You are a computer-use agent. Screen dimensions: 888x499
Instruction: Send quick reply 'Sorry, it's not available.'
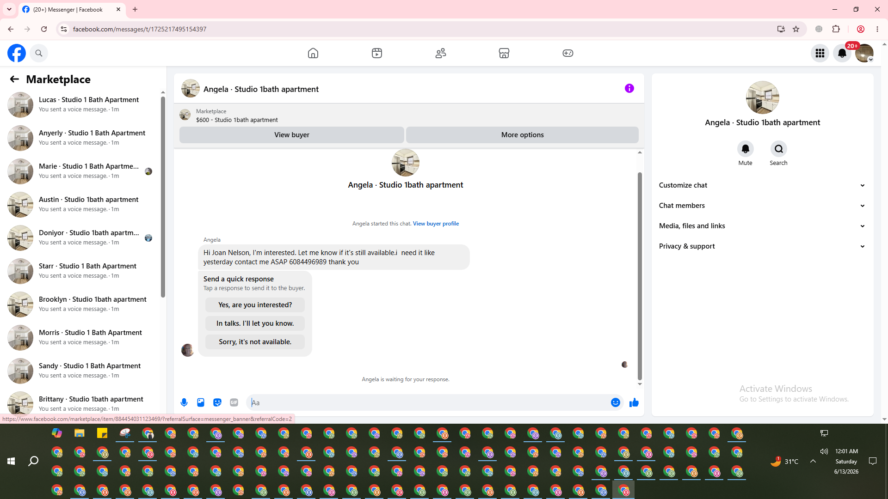[x=255, y=342]
